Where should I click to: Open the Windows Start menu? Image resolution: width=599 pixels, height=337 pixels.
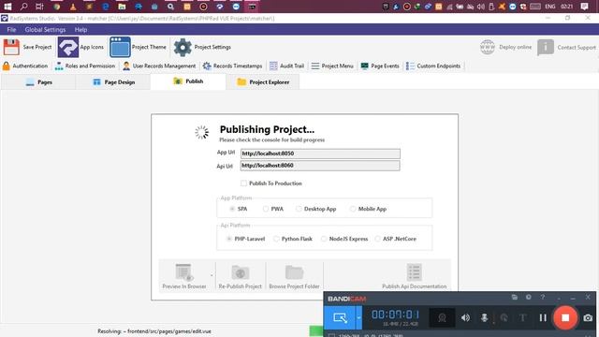coord(7,7)
